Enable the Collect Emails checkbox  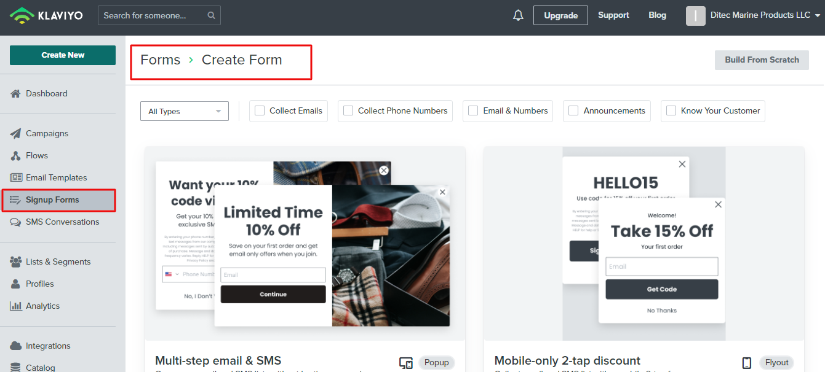pos(260,111)
